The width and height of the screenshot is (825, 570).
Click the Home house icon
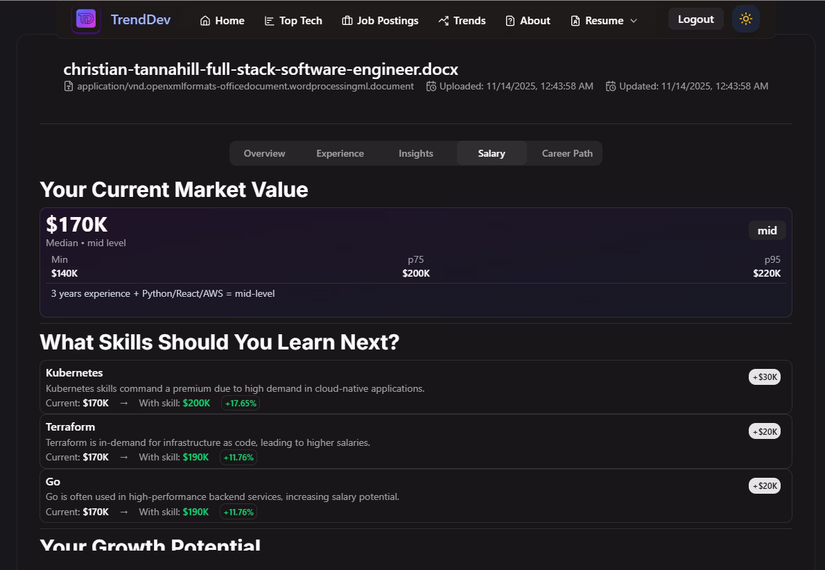coord(205,21)
